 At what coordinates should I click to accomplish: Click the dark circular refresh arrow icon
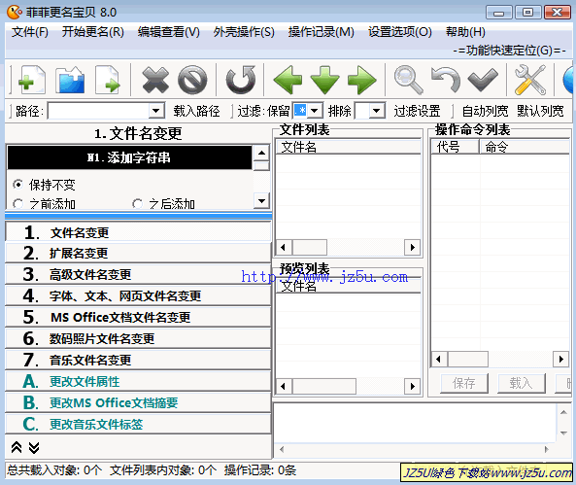(241, 80)
